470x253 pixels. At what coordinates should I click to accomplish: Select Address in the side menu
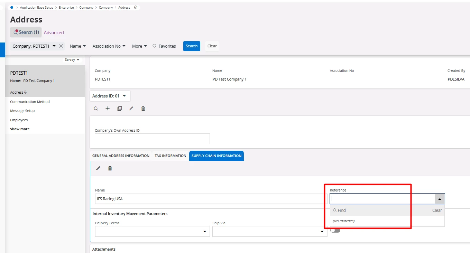(17, 92)
